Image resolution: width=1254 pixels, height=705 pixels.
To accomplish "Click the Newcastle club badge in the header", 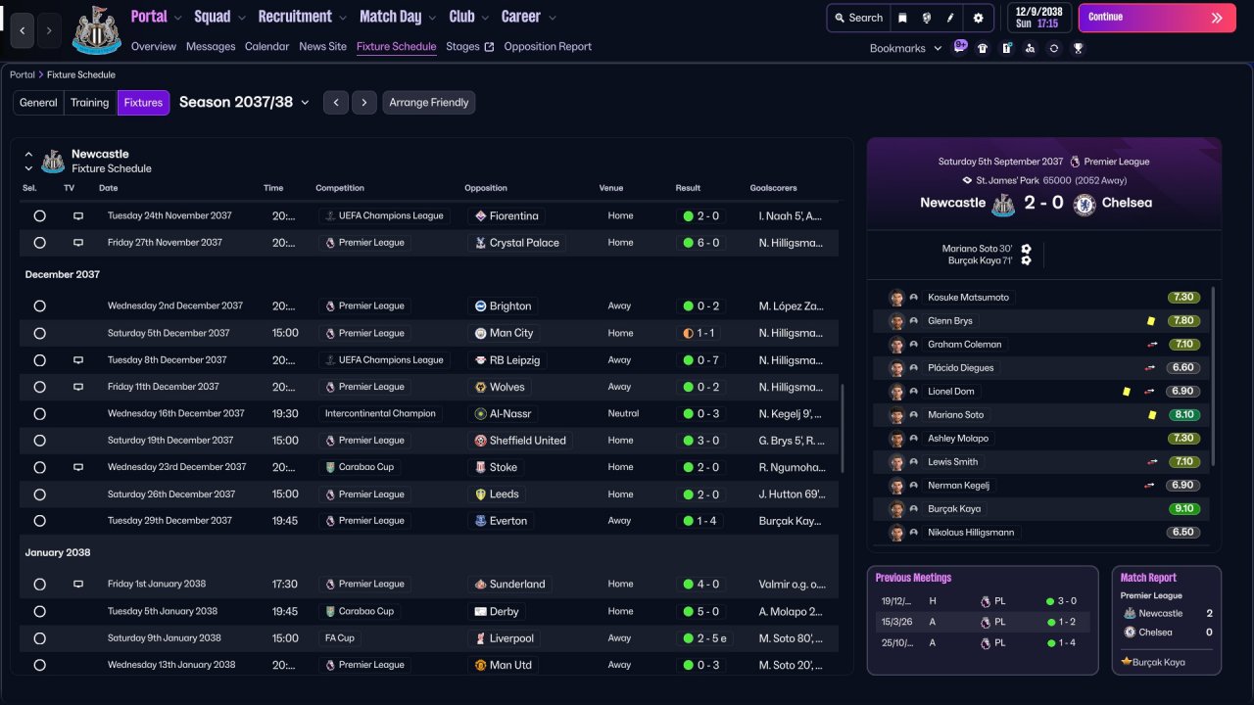I will point(96,30).
